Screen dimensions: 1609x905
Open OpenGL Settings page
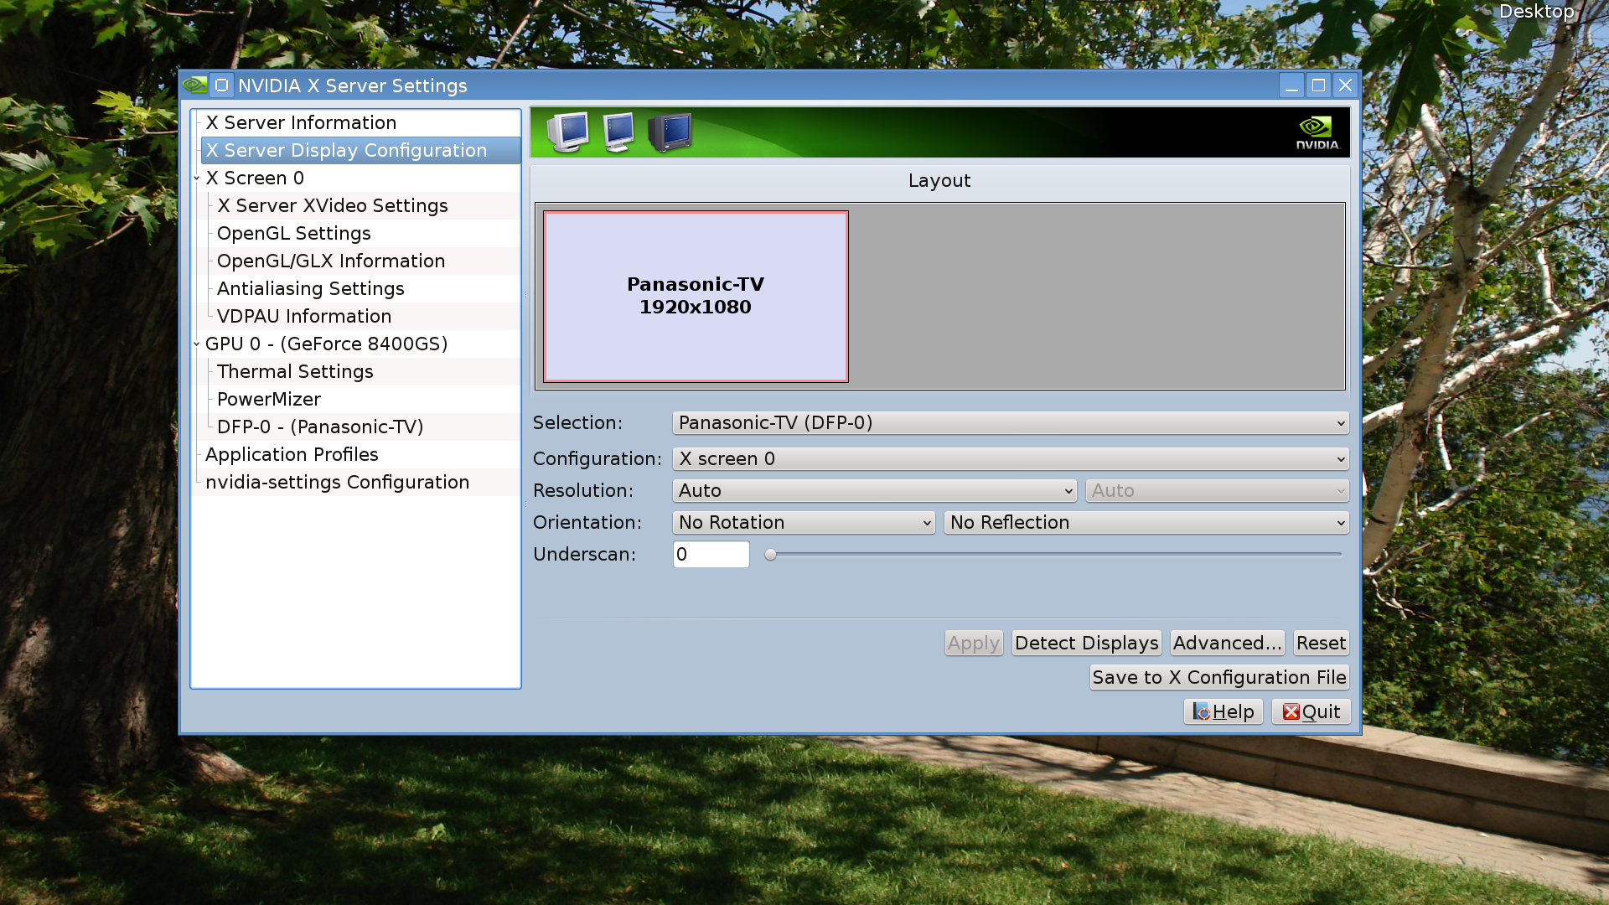click(293, 234)
